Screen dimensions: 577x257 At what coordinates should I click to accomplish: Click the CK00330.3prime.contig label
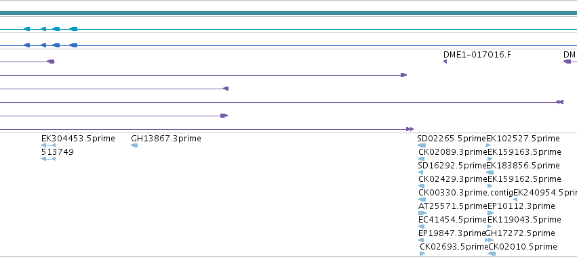point(466,192)
